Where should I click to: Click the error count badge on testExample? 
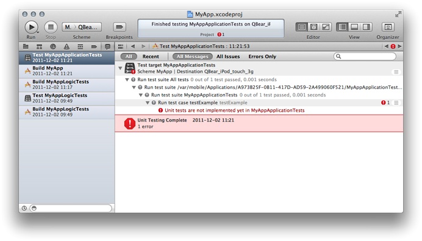click(385, 103)
